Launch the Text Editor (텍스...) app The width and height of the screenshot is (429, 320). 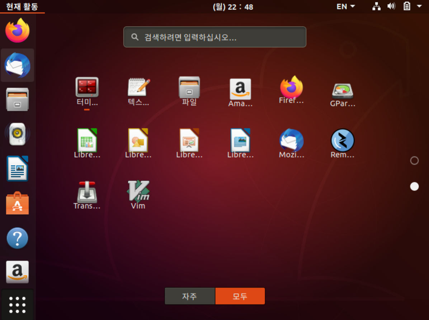(138, 92)
